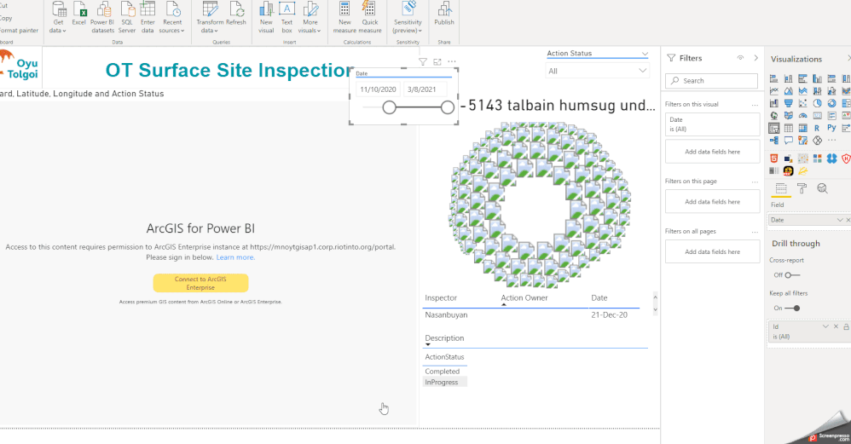Viewport: 851px width, 444px height.
Task: Click the filter funnel icon above slicer
Action: 423,62
